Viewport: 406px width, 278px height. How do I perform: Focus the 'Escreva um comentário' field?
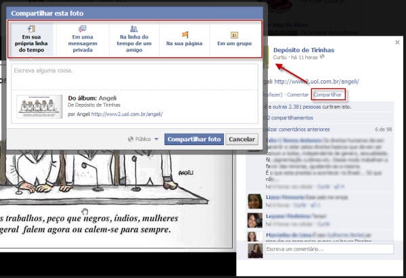(x=329, y=250)
